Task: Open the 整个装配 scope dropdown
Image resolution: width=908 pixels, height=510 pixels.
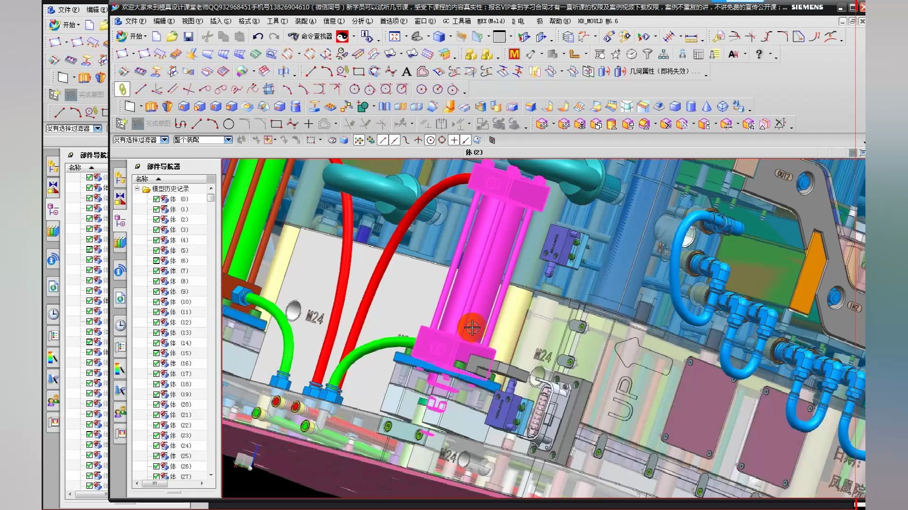Action: [228, 140]
